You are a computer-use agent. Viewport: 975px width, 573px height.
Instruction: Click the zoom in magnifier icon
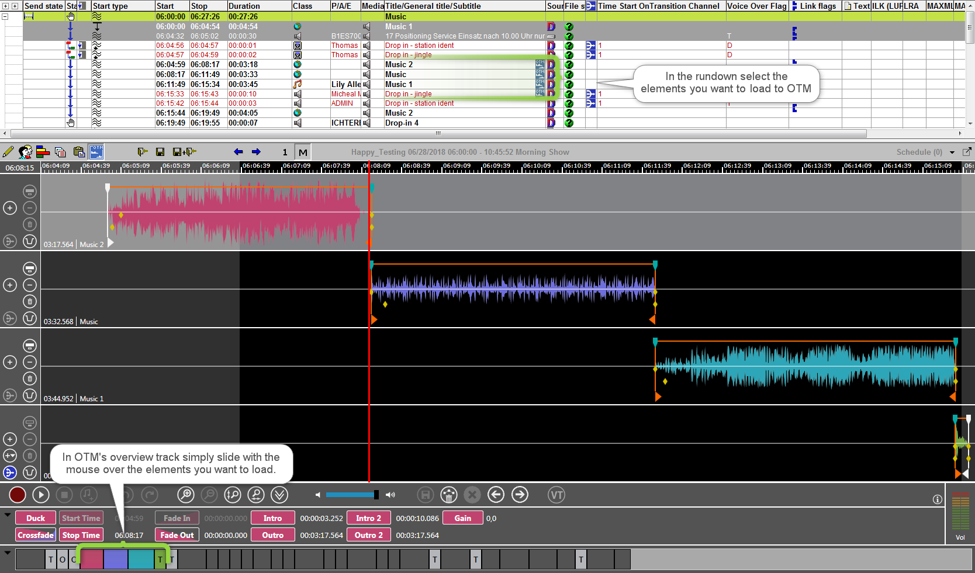[x=186, y=495]
